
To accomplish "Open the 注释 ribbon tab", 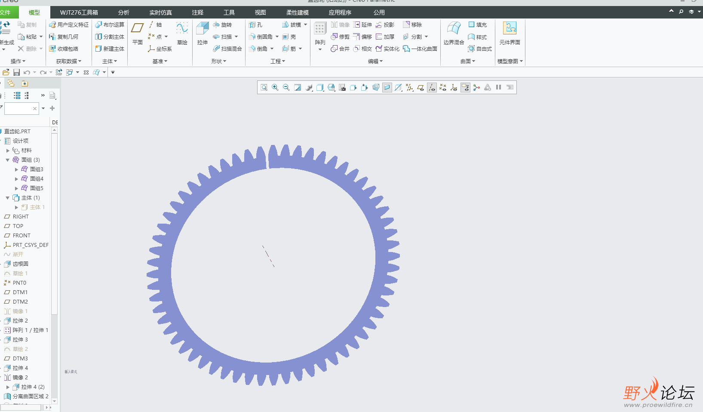I will click(x=198, y=12).
